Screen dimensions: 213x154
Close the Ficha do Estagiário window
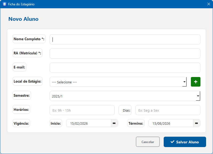click(208, 4)
